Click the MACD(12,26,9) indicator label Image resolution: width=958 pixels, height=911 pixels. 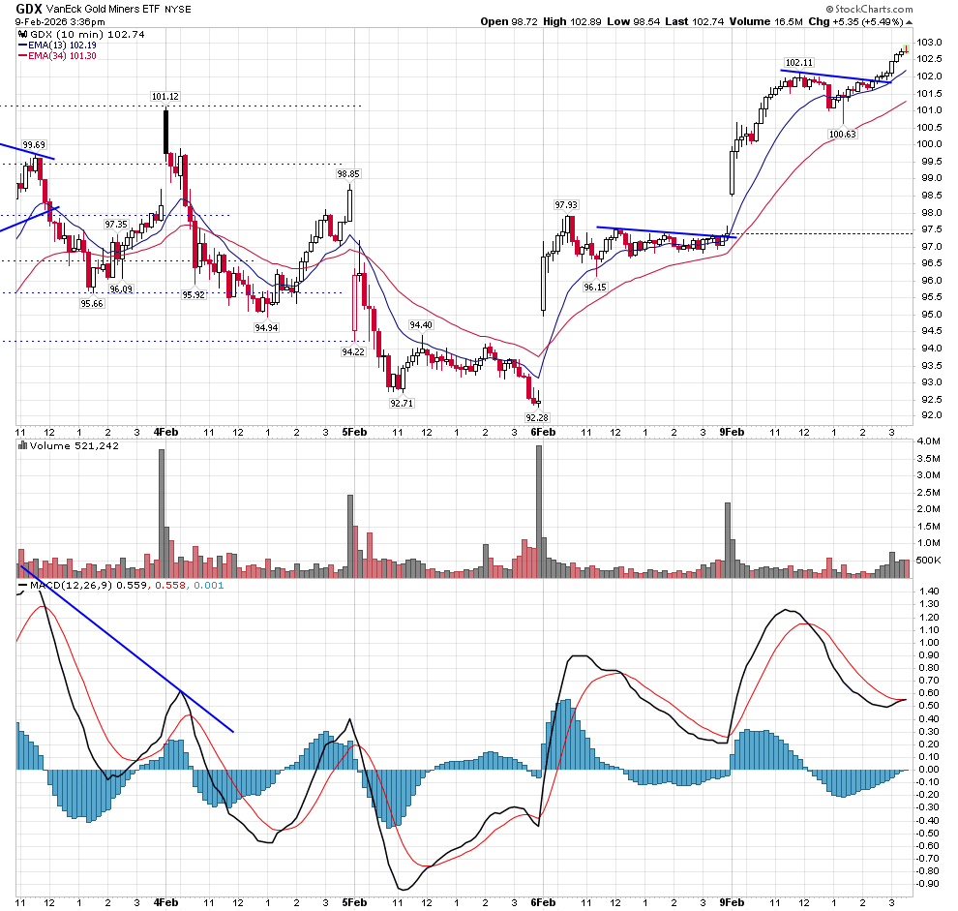70,587
